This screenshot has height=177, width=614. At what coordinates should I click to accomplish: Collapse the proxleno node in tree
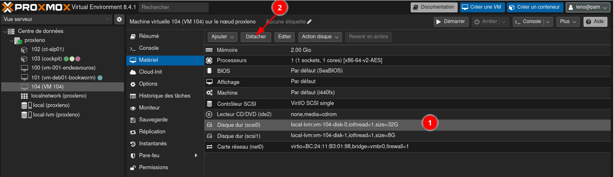coord(11,40)
